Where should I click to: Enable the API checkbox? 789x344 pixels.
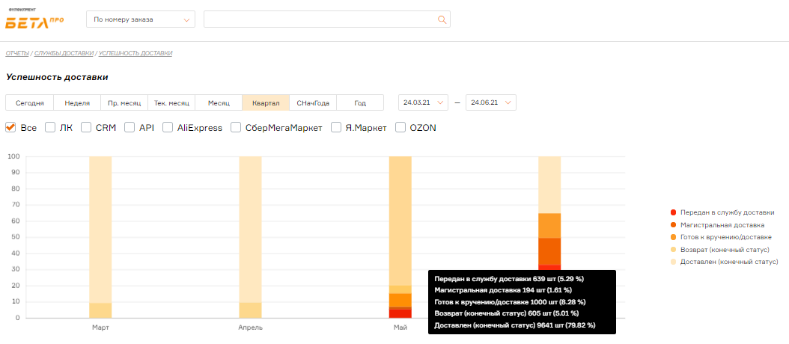coord(130,128)
